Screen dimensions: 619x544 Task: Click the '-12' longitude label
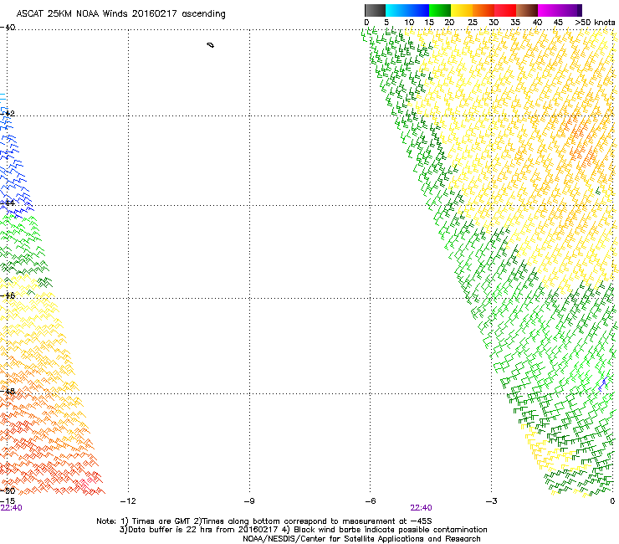click(128, 501)
